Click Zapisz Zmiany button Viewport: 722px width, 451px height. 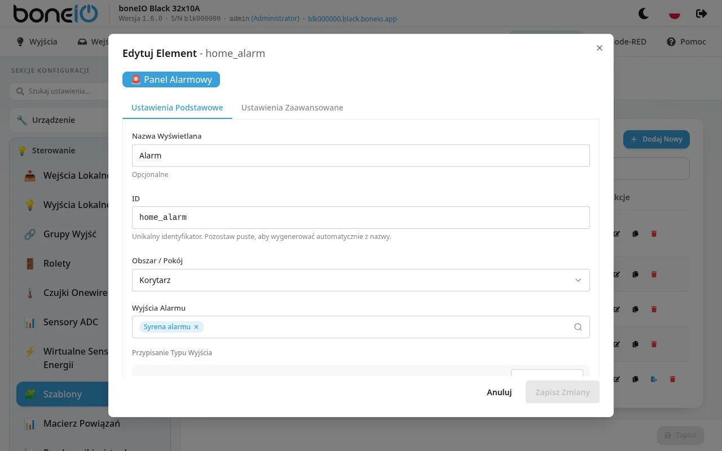coord(562,392)
